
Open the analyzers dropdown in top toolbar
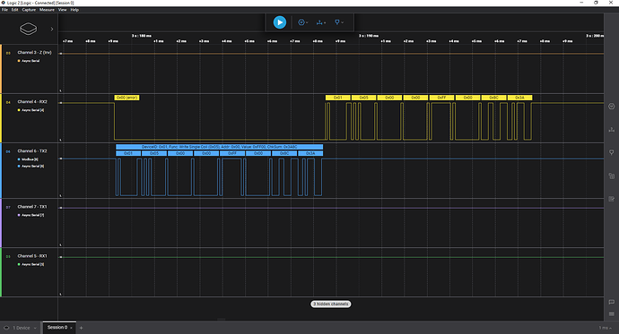303,22
